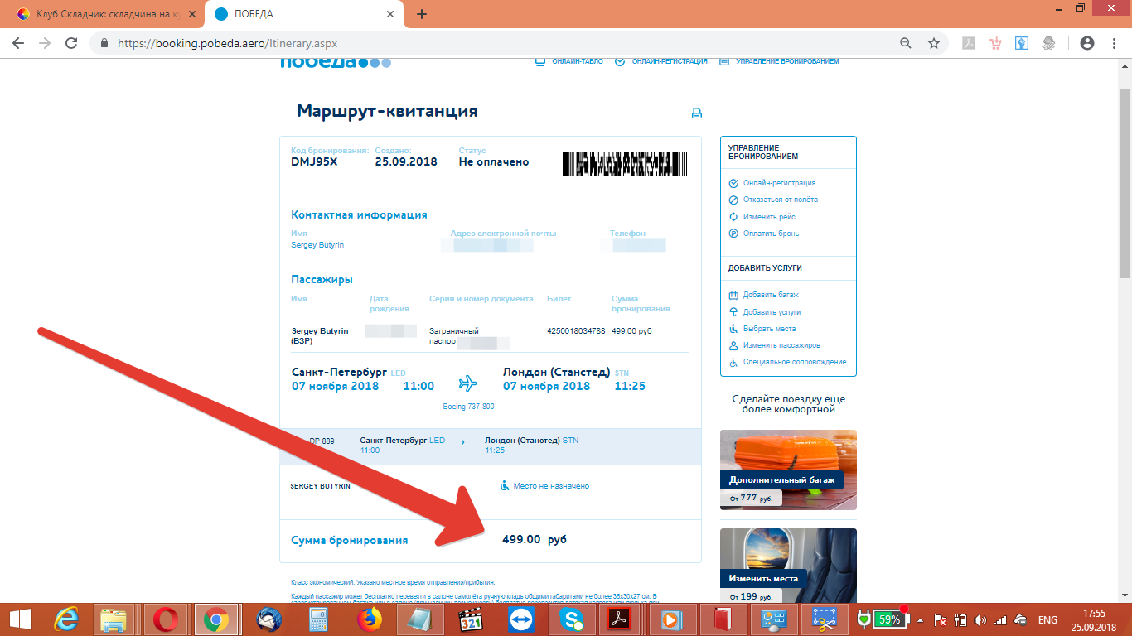Reload the page with the refresh icon
This screenshot has height=636, width=1132.
click(x=71, y=43)
